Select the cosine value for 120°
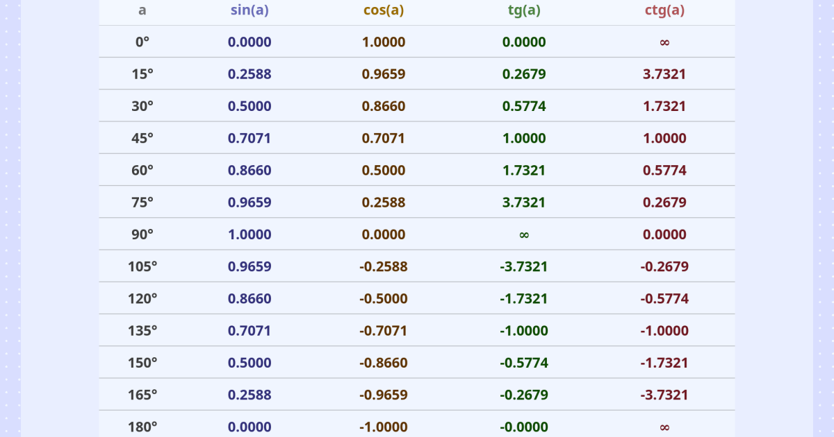The height and width of the screenshot is (437, 834). 384,299
